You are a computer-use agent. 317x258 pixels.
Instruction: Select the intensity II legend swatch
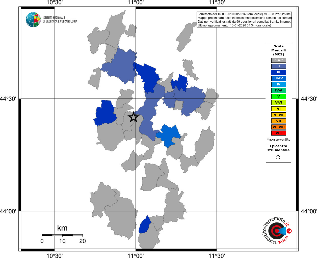point(278,66)
